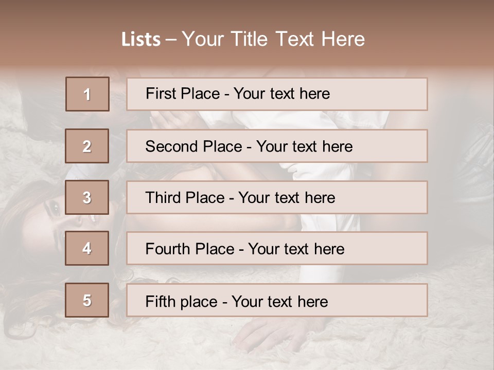Click the words 'Second Place'
The image size is (494, 370).
pos(194,146)
